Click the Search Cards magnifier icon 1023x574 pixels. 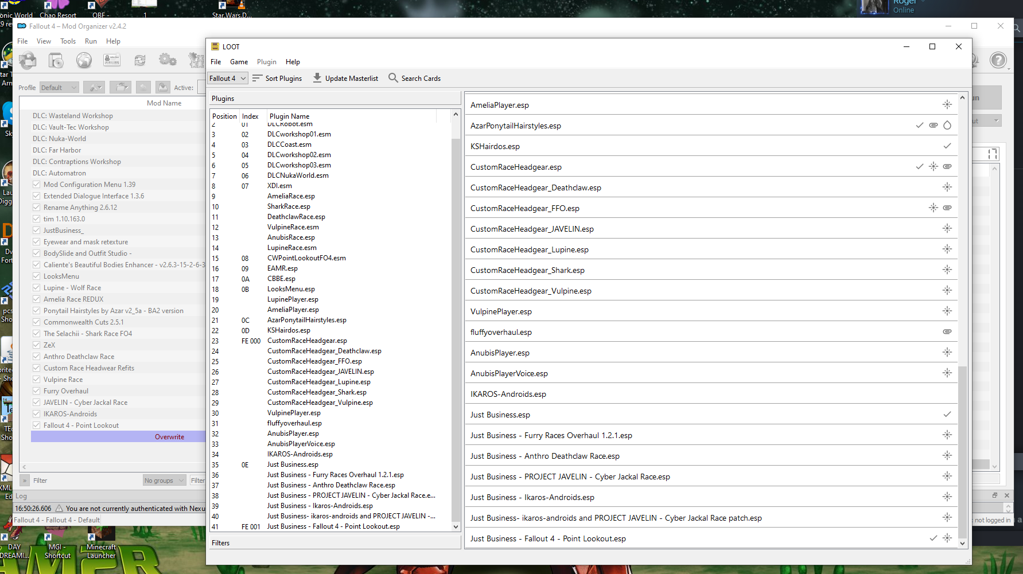[393, 78]
